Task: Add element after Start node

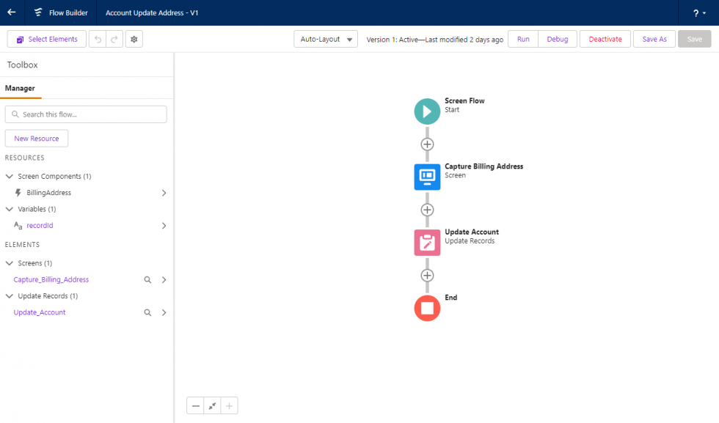Action: coord(427,144)
